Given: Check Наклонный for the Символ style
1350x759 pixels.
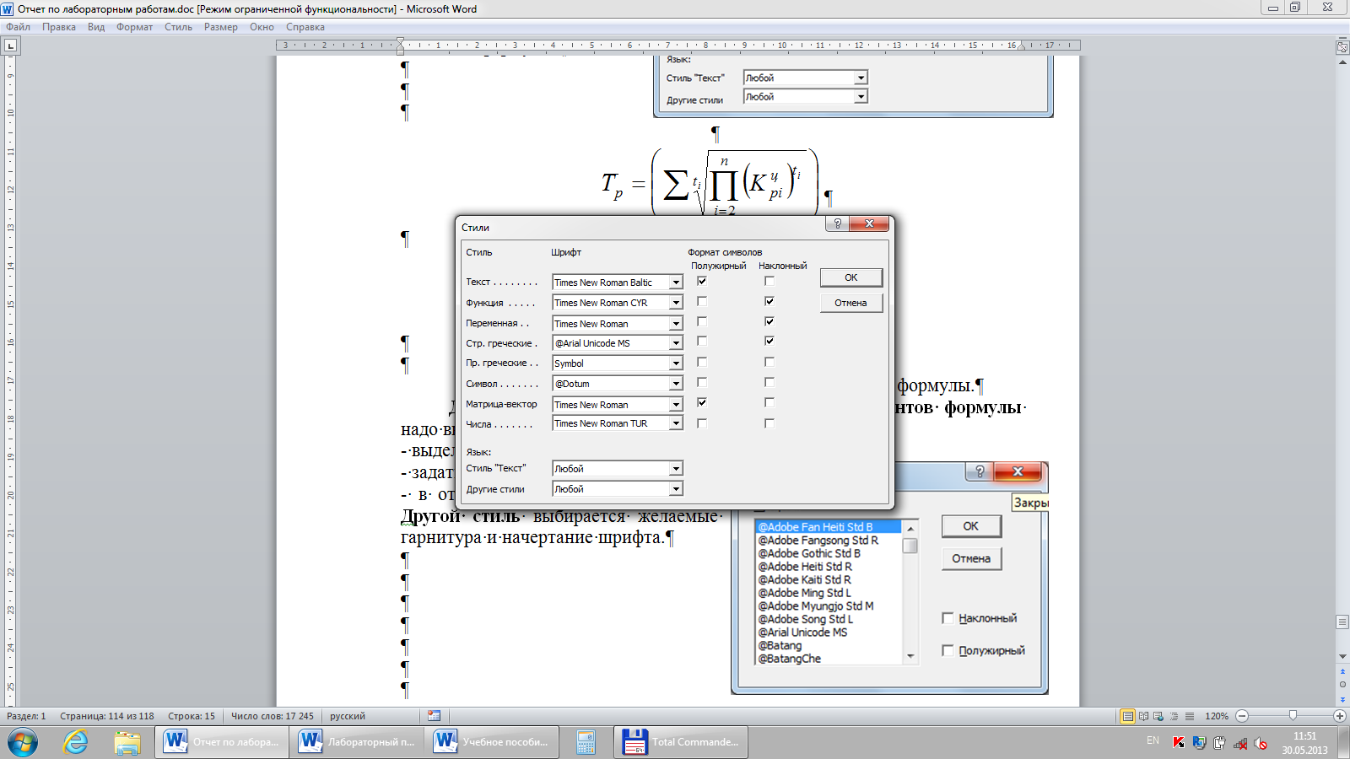Looking at the screenshot, I should (769, 382).
